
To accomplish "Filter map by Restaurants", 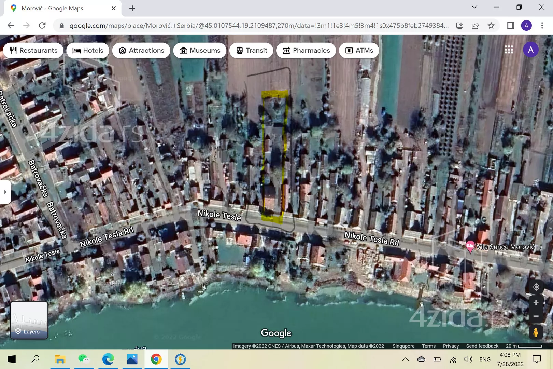I will (33, 51).
